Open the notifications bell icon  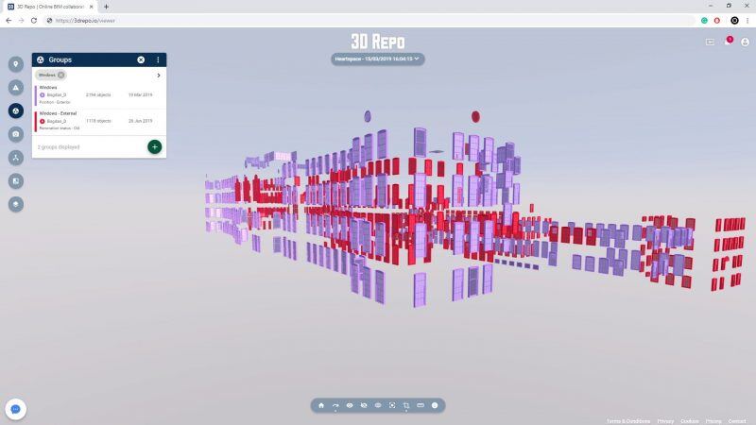(728, 42)
